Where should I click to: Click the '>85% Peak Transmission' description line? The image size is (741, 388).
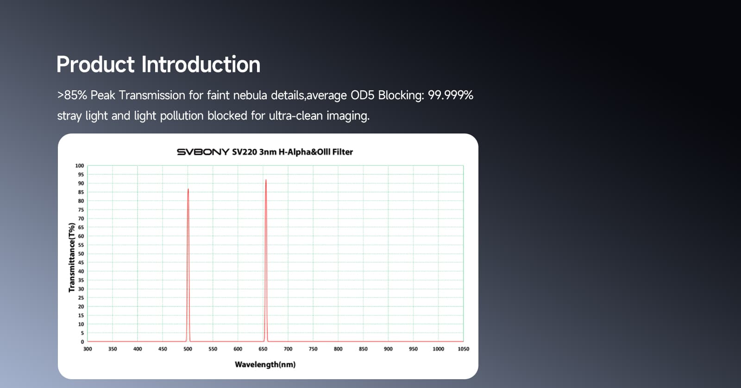pos(265,95)
